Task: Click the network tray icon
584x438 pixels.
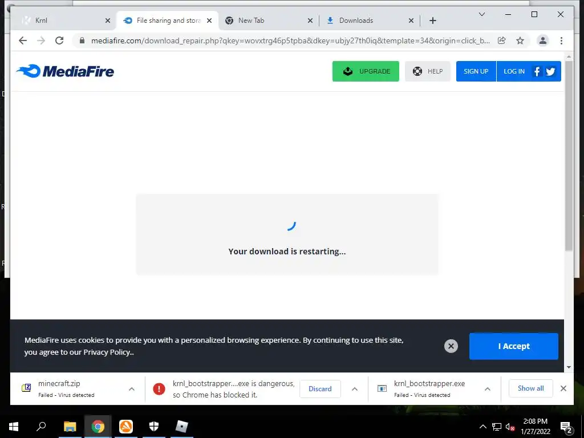Action: point(497,427)
